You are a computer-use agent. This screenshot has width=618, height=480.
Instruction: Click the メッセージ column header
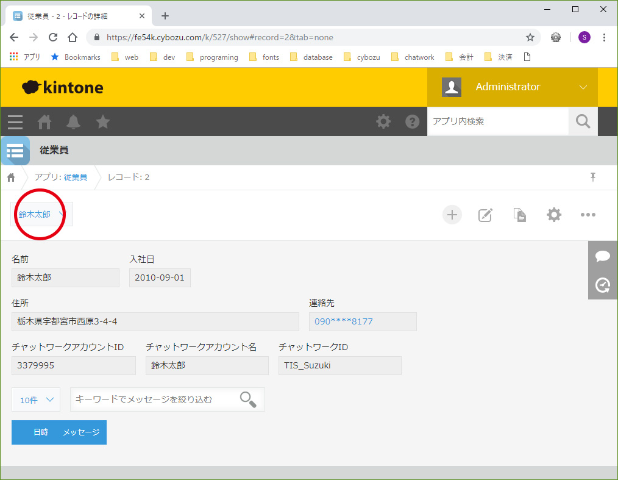click(81, 432)
